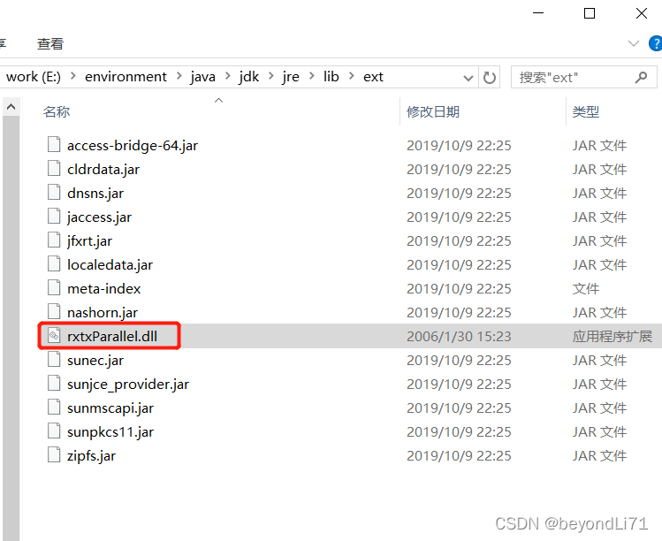The width and height of the screenshot is (662, 541).
Task: Select the file name zipfs.jar
Action: [x=91, y=455]
